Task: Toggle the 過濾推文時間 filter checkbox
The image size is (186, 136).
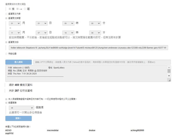Action: click(x=6, y=18)
